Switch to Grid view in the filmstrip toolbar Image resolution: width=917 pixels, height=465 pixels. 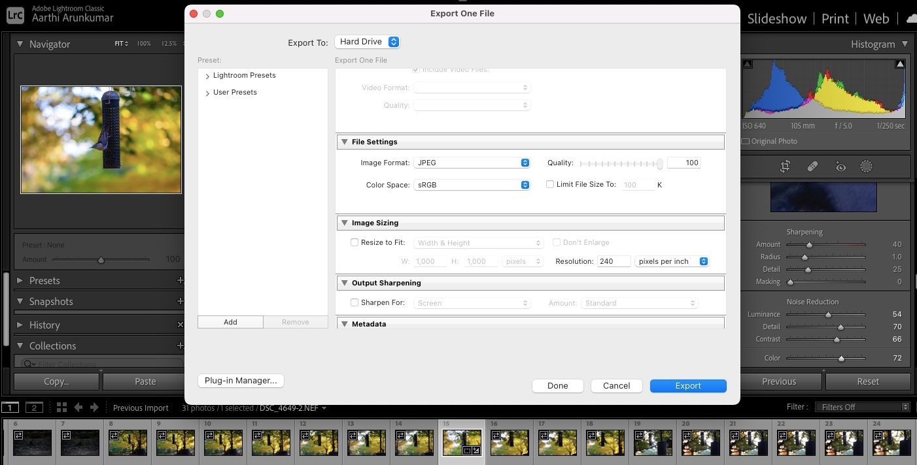tap(61, 407)
